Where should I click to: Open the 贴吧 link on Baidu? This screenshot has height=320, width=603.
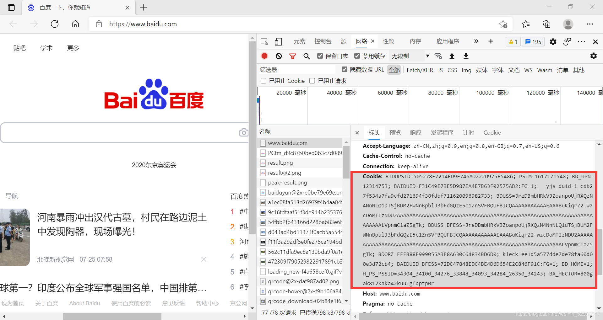tap(19, 48)
